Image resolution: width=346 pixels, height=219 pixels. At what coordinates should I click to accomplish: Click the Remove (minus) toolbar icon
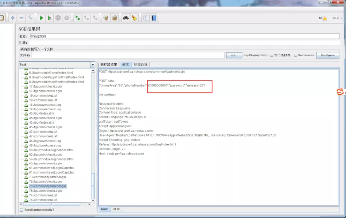pyautogui.click(x=21, y=18)
